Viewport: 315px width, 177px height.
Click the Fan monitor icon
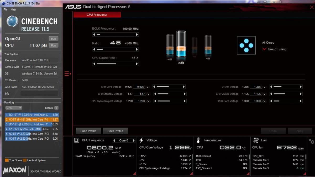[x=256, y=140]
